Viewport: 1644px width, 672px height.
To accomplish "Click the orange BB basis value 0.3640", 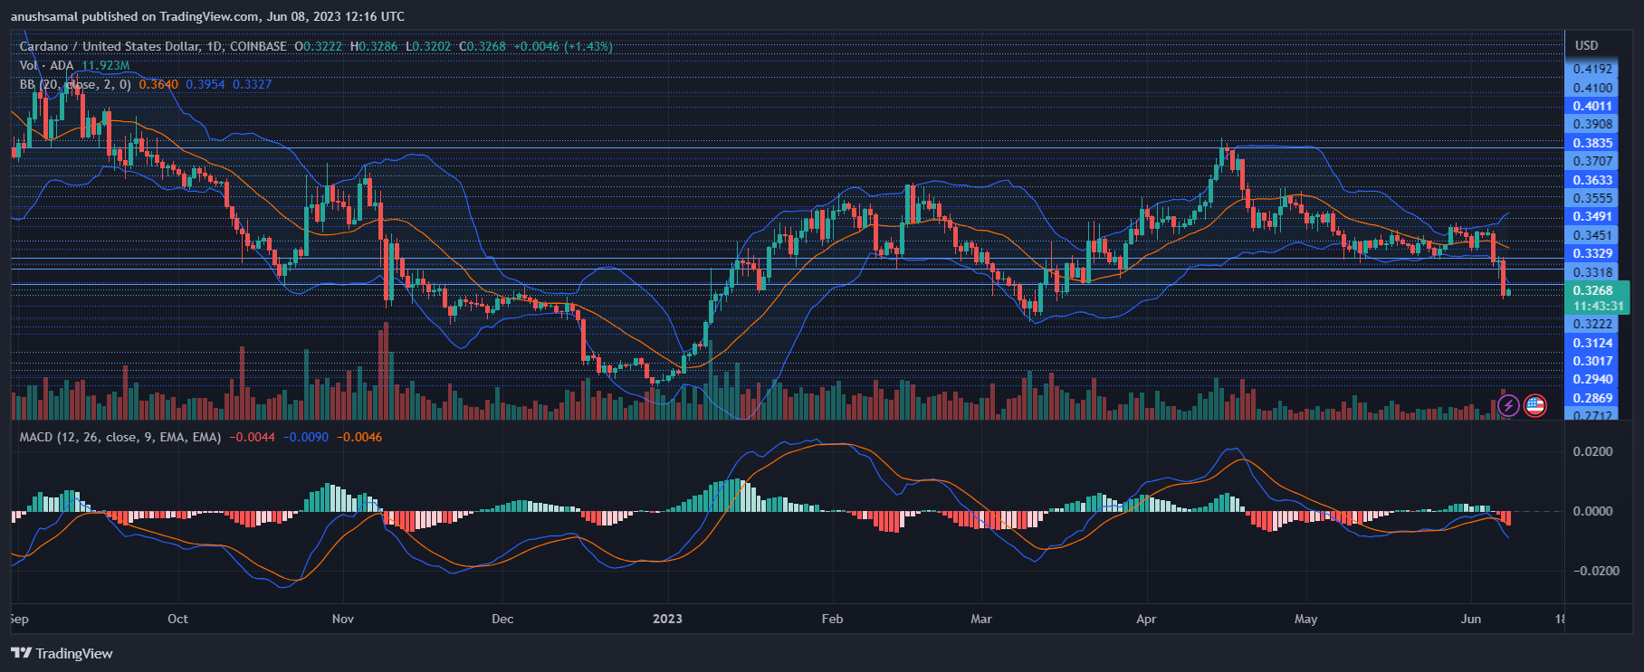I will pos(158,84).
